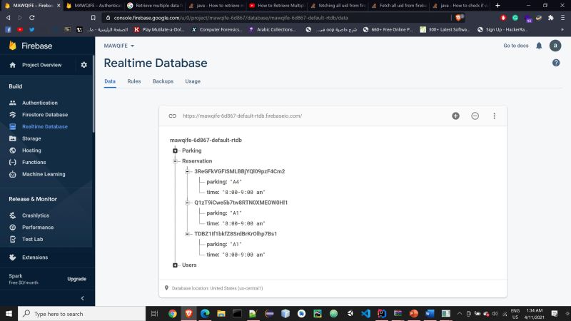Open new browser tab
The height and width of the screenshot is (321, 571).
(497, 6)
